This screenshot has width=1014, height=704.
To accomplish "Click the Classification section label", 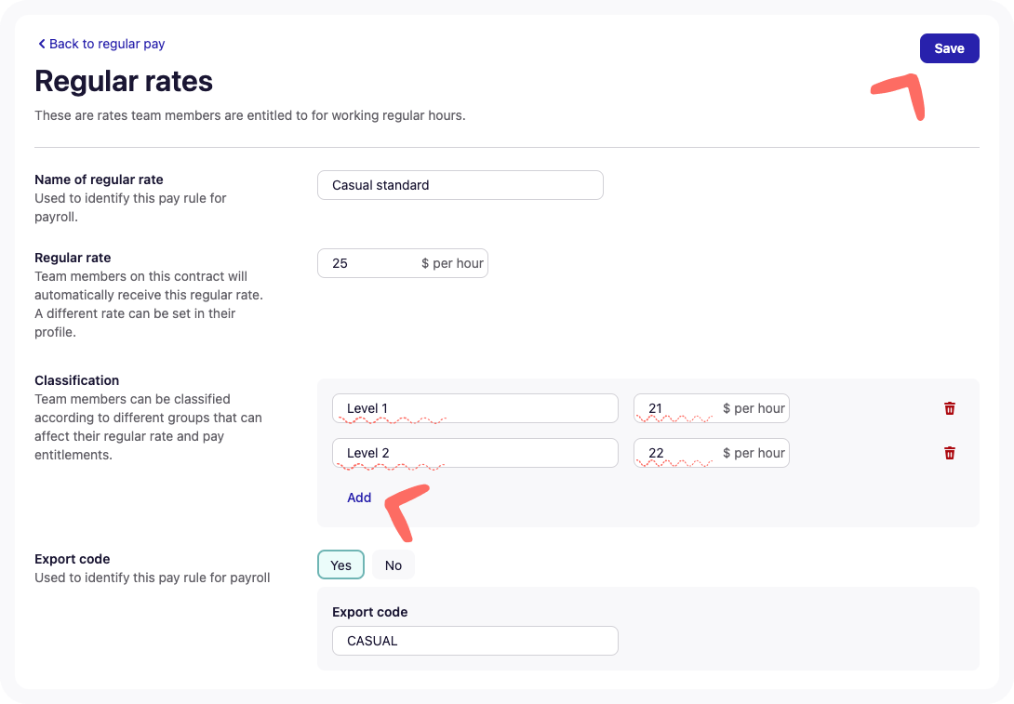I will (77, 380).
